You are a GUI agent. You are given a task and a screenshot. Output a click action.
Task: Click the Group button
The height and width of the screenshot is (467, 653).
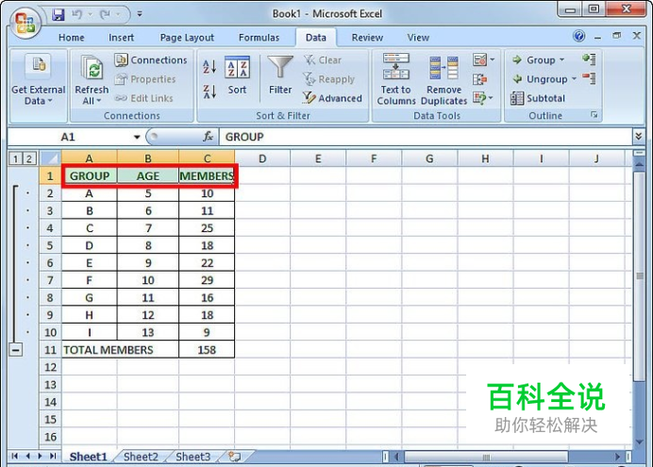(533, 60)
